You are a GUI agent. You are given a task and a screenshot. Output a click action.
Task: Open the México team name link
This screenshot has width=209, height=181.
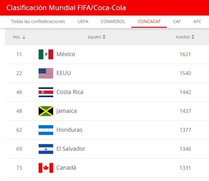(x=66, y=54)
